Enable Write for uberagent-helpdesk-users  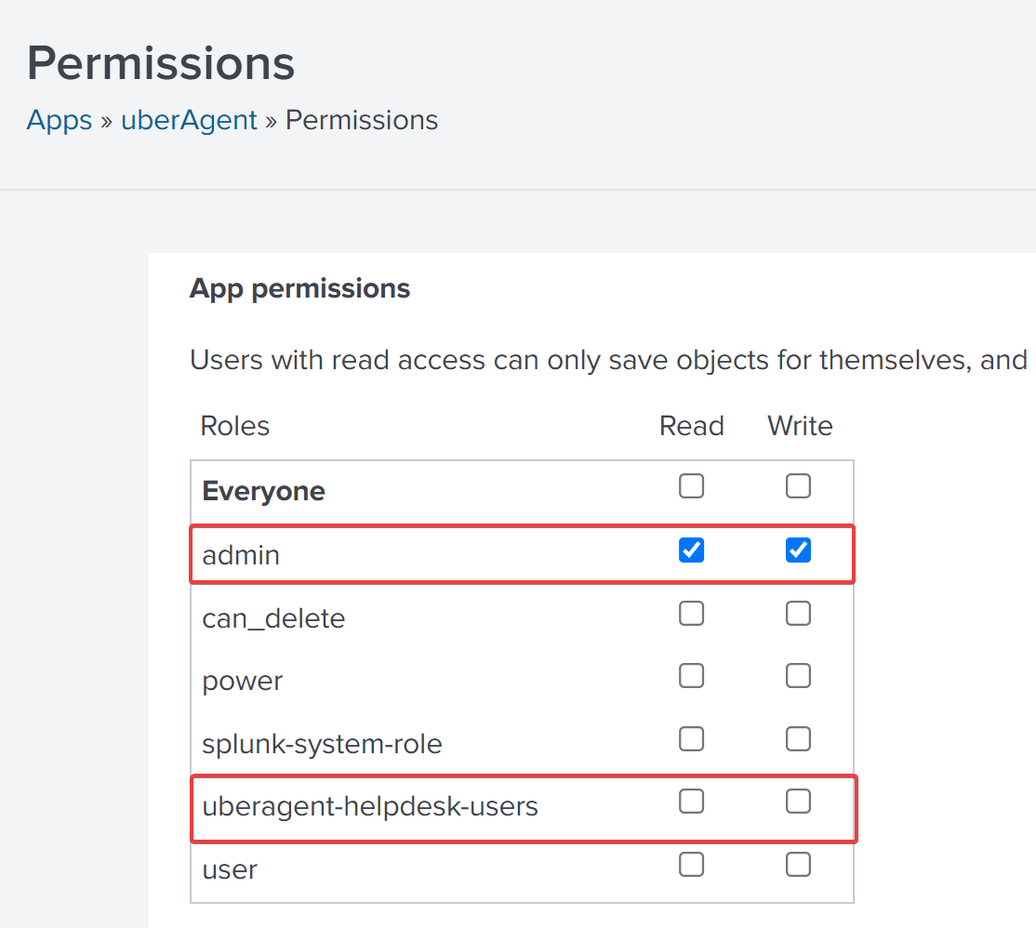798,802
